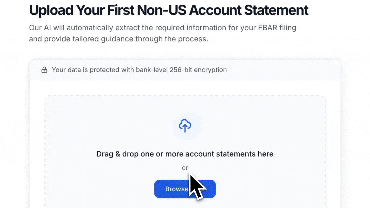
Task: Click the word 'or' between drop zone text and button
Action: tap(185, 168)
